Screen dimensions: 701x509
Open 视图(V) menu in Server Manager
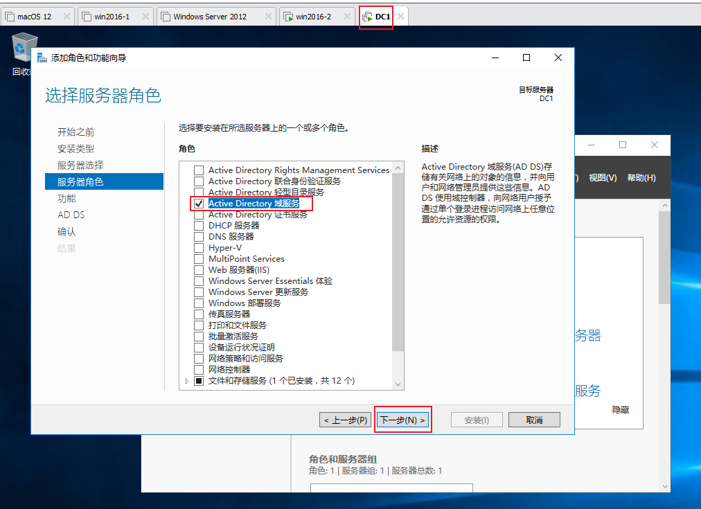click(603, 178)
